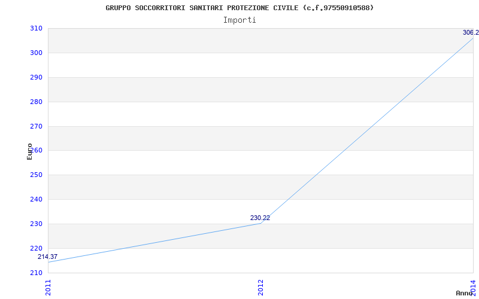Image resolution: width=479 pixels, height=299 pixels.
Task: Click the 230 y-axis tick label
Action: coord(36,224)
